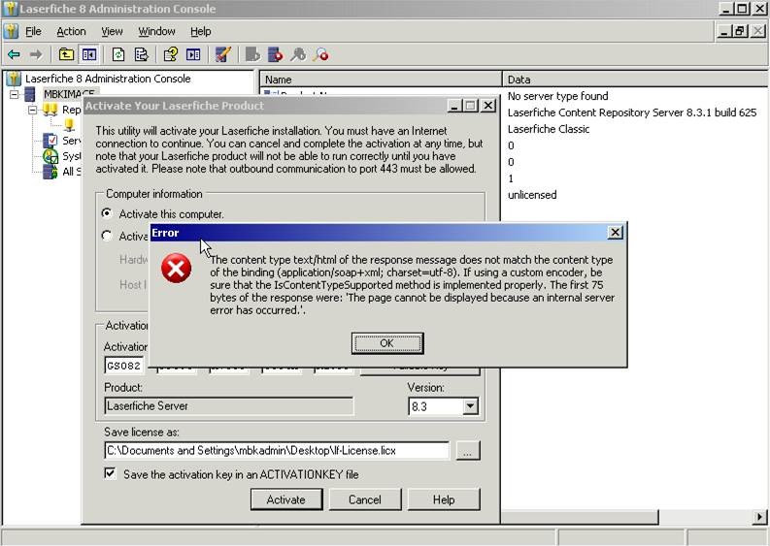Click the 'Laserfiche Classic' data value
Screen dimensions: 770x546
coord(549,129)
